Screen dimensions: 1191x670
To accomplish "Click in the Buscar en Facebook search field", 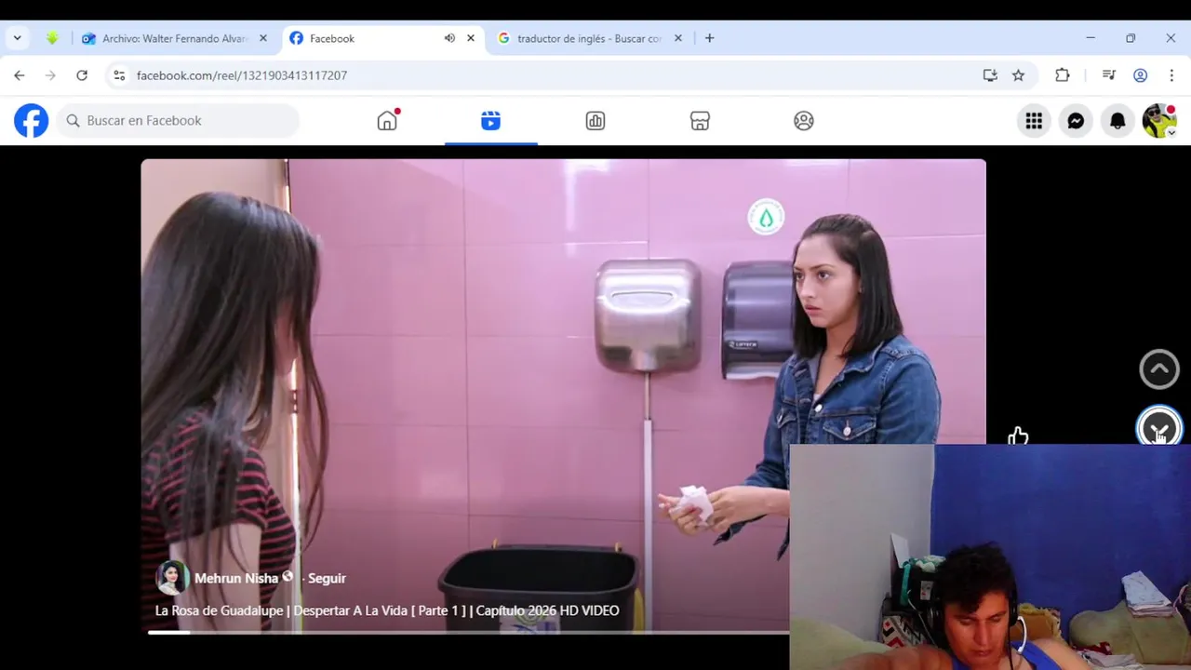I will [x=179, y=121].
